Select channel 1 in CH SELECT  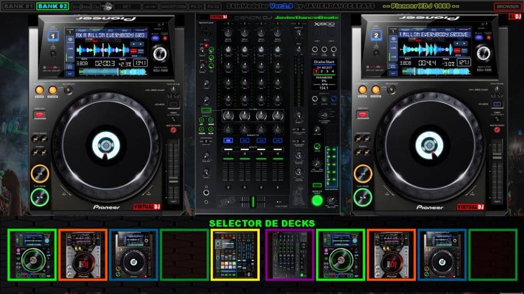coord(316,71)
